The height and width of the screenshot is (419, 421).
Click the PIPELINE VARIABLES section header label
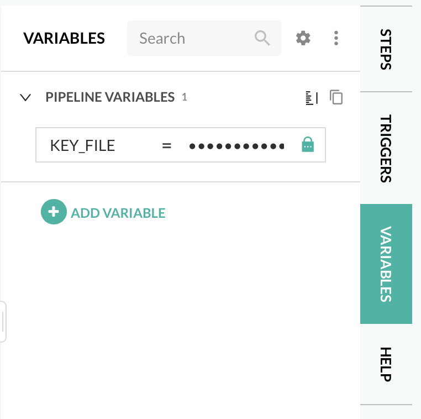click(x=110, y=97)
